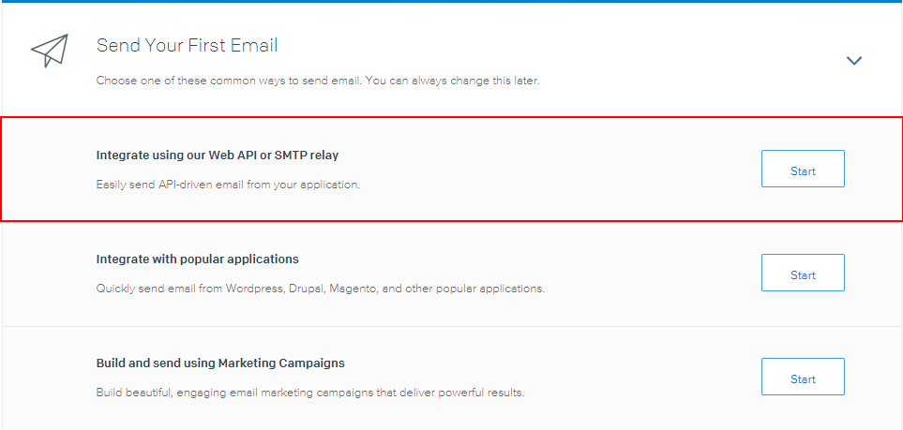Screen dimensions: 903x430
Task: Click the word Magento in the description
Action: point(354,289)
